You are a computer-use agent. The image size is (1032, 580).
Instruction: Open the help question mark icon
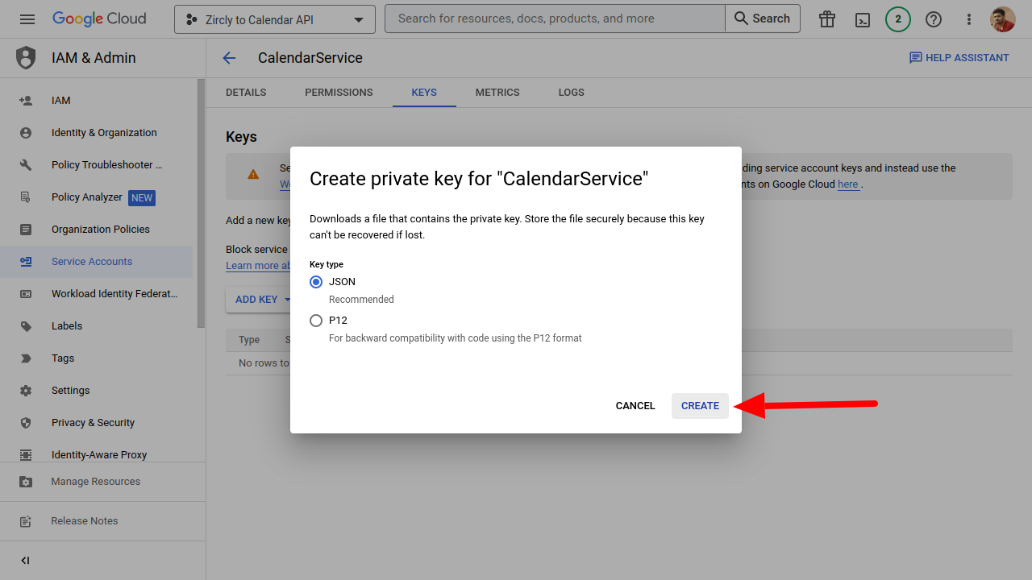coord(934,19)
